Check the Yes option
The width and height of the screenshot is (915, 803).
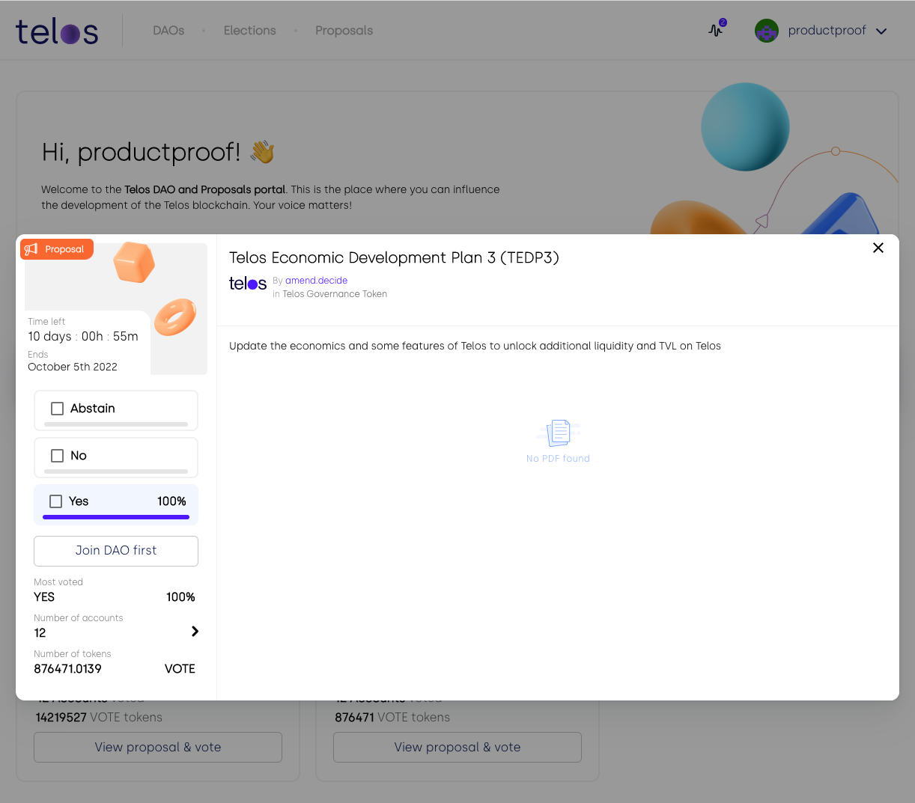tap(55, 501)
